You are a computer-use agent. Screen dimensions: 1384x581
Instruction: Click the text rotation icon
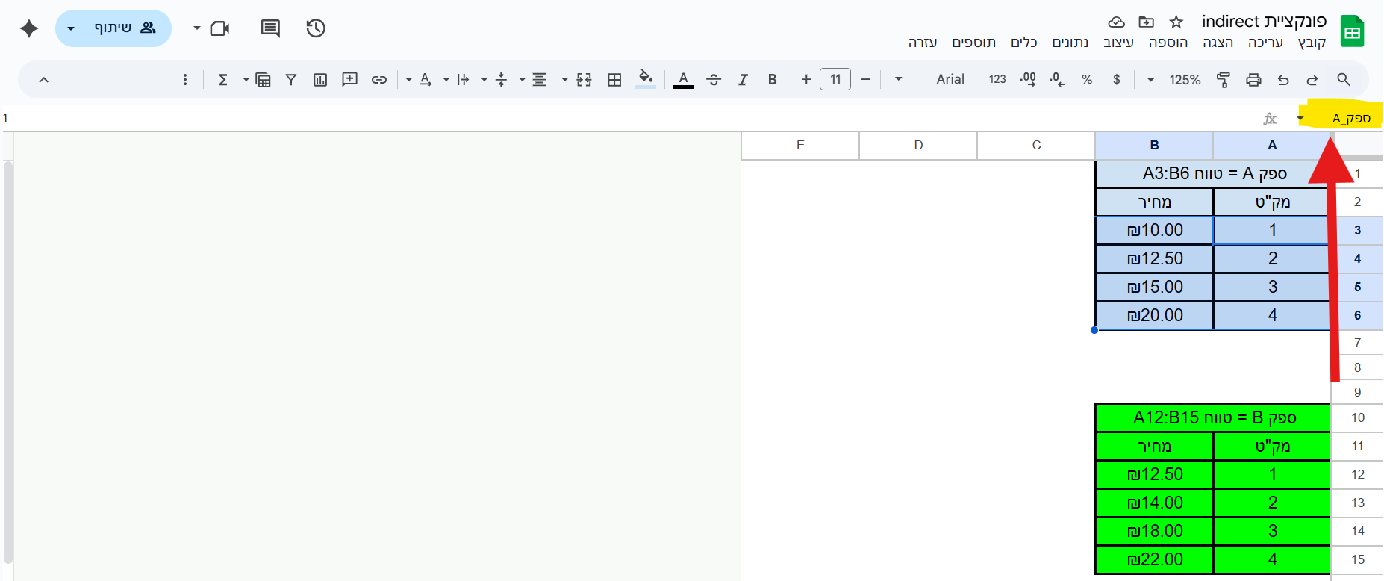(x=426, y=79)
